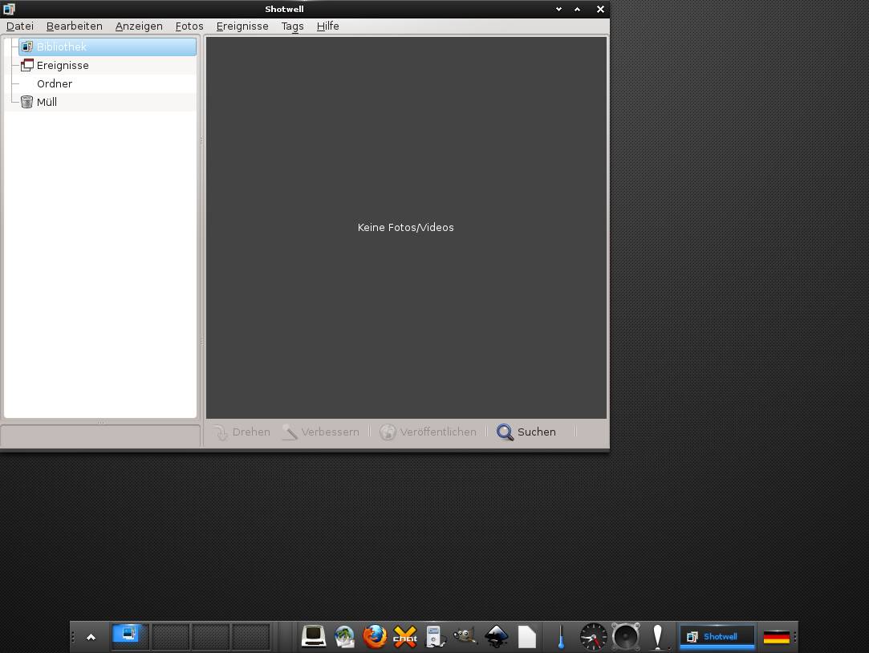Click the Veröffentlichen publish button
Viewport: 869px width, 653px height.
pyautogui.click(x=428, y=432)
